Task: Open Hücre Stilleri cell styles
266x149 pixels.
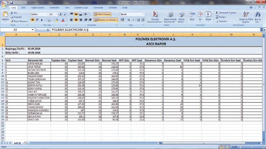Action: (x=181, y=17)
